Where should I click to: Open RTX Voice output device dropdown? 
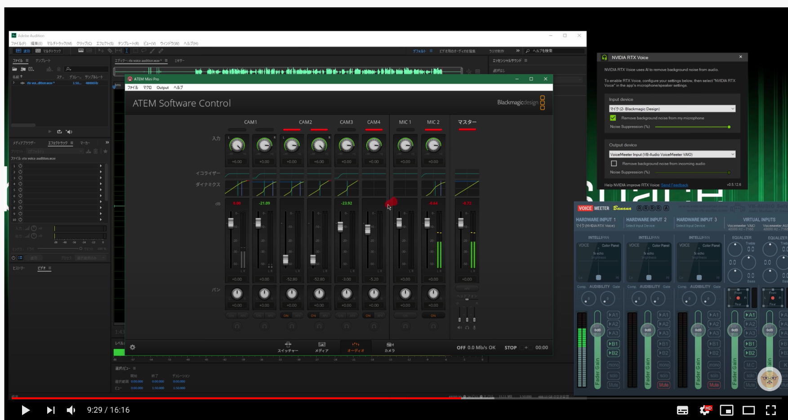[x=672, y=154]
